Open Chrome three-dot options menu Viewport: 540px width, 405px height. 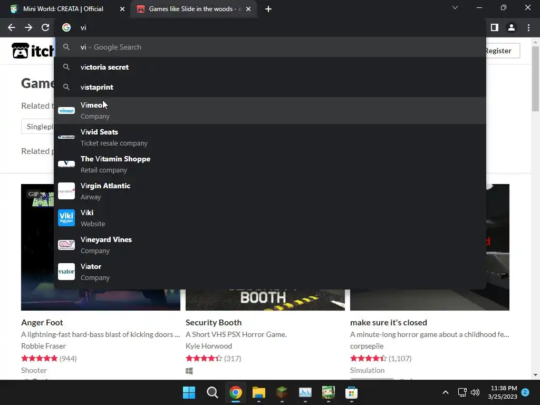pos(528,27)
